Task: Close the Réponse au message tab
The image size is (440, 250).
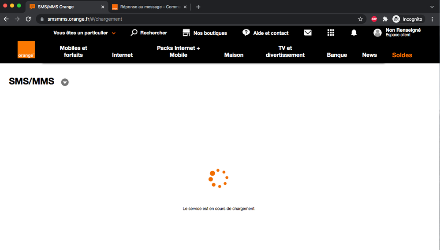Action: 185,7
